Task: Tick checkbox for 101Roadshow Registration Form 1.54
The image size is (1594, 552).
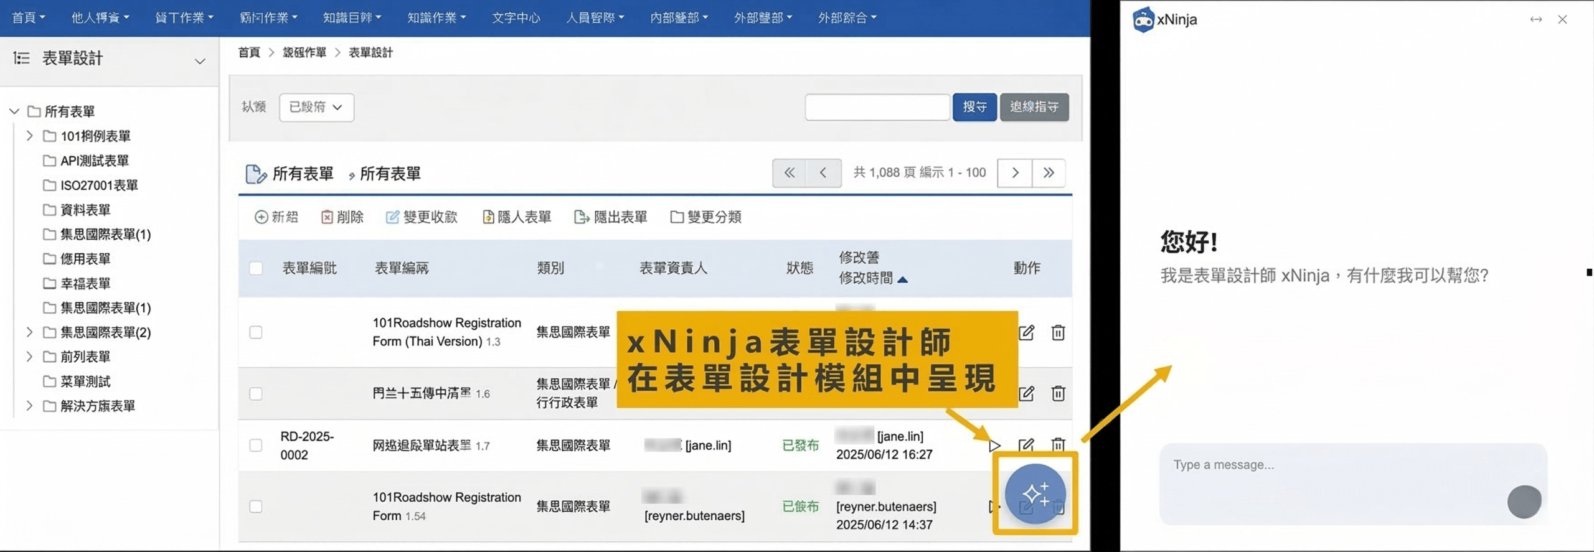Action: click(x=256, y=507)
